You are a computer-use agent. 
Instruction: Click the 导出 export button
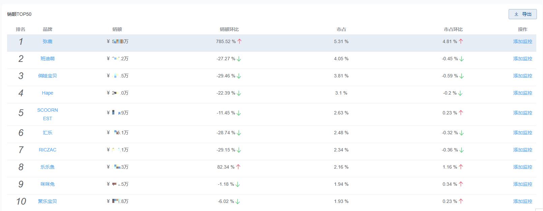pos(522,14)
